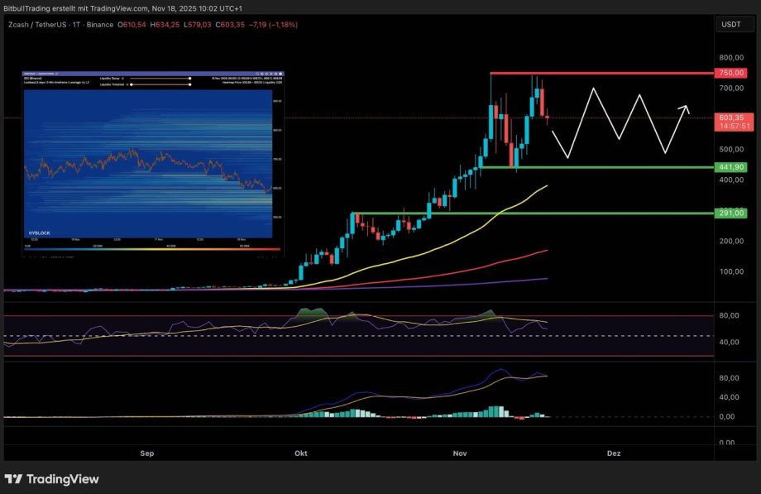The height and width of the screenshot is (494, 761).
Task: Click the TradingView logo icon
Action: pyautogui.click(x=14, y=479)
